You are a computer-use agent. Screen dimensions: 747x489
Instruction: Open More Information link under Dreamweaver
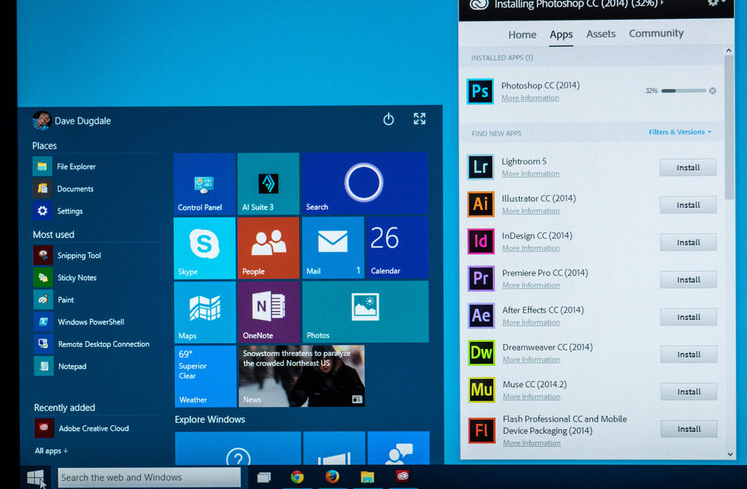(531, 359)
